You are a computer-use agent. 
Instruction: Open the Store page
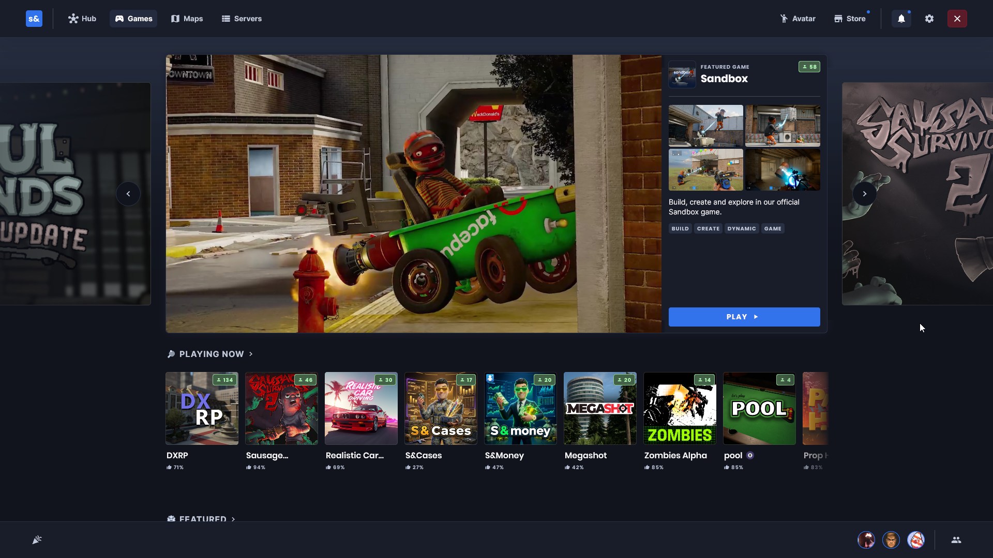(x=849, y=19)
